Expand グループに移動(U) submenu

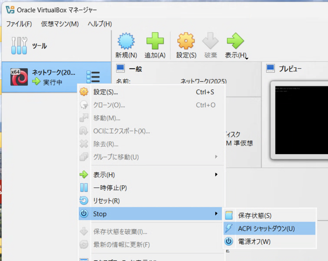pyautogui.click(x=152, y=157)
